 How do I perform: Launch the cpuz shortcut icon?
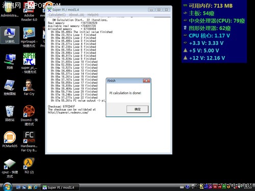(10, 168)
